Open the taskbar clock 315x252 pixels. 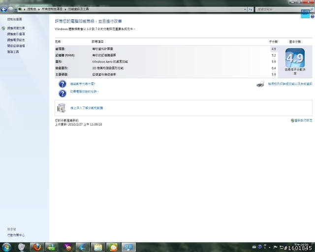301,246
